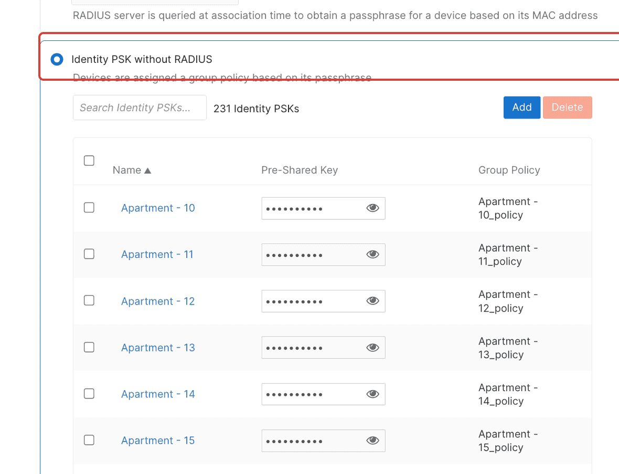Check the select-all checkbox in table header

(x=89, y=160)
